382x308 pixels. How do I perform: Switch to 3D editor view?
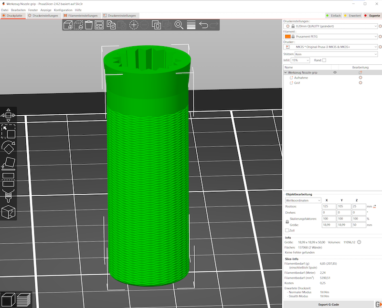coord(8,300)
